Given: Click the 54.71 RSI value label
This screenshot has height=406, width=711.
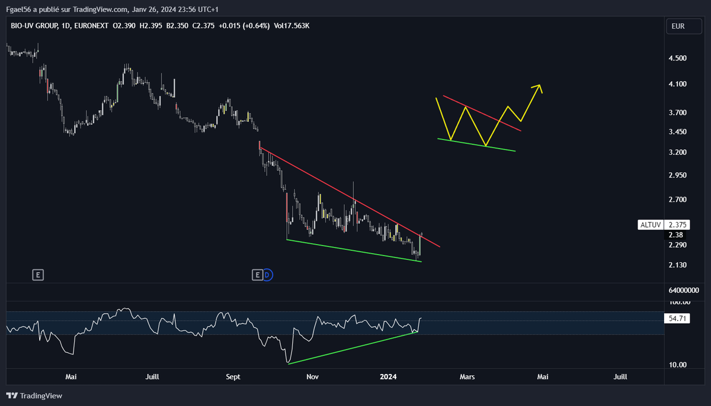Looking at the screenshot, I should [677, 318].
